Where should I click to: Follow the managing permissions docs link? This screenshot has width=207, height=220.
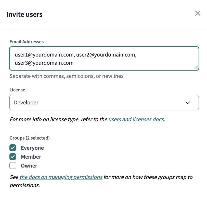[61, 177]
